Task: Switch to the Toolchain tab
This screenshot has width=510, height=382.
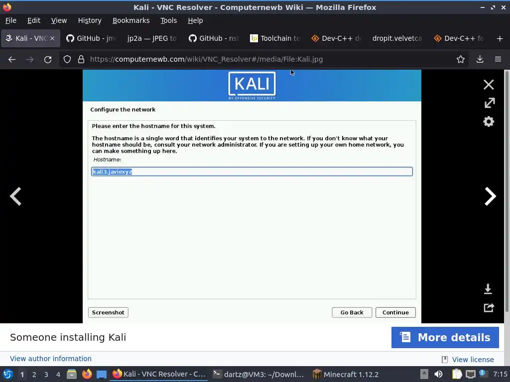Action: [274, 38]
